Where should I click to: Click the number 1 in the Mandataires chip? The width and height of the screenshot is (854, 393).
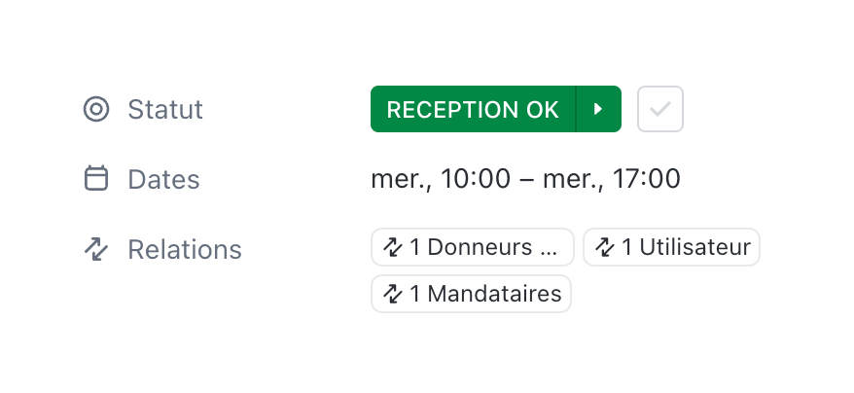(x=414, y=294)
